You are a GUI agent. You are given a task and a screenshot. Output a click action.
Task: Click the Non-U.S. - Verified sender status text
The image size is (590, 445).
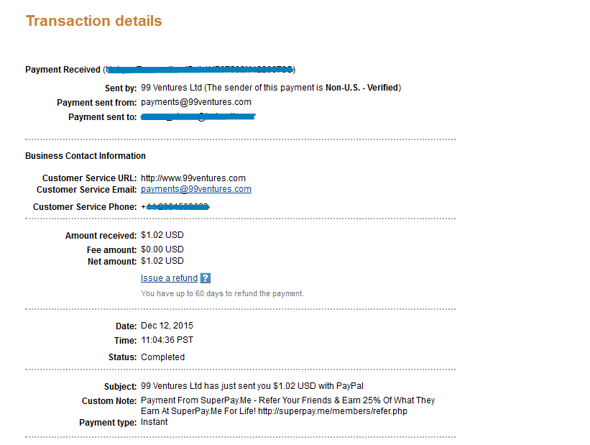362,88
